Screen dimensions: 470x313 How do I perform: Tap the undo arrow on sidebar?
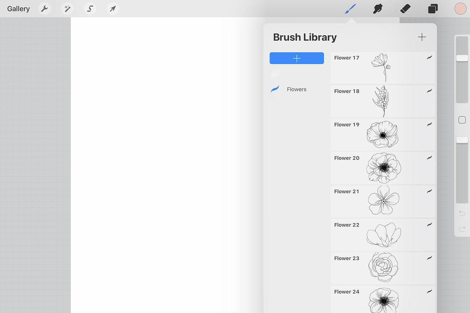pos(462,213)
